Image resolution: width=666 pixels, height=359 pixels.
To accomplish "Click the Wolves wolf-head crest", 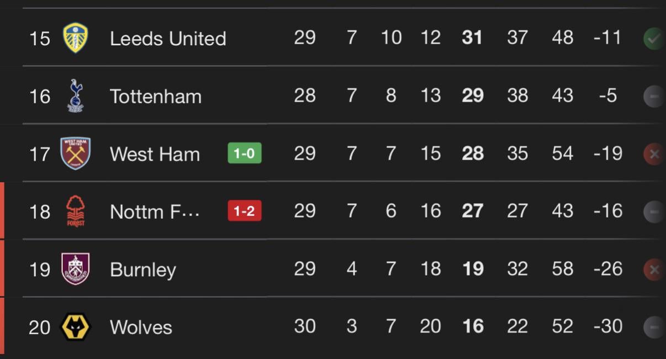I will tap(76, 327).
